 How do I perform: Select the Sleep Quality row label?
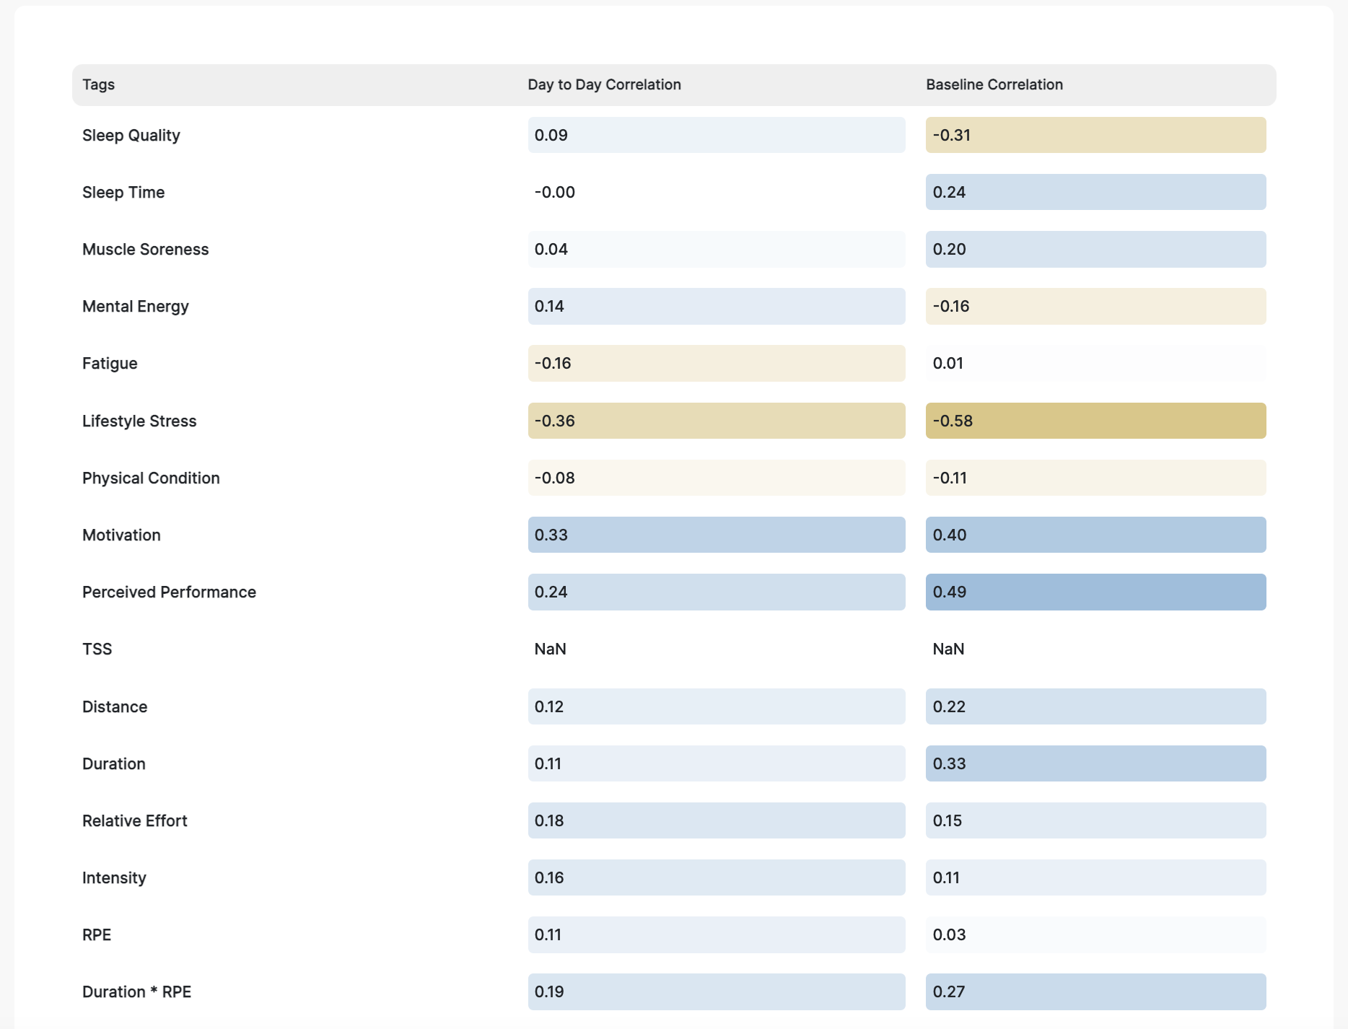[131, 135]
